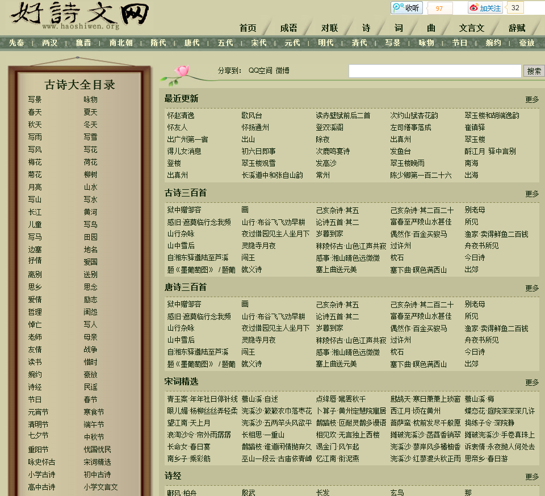Click the Weibo 加关注 follow button

point(485,8)
